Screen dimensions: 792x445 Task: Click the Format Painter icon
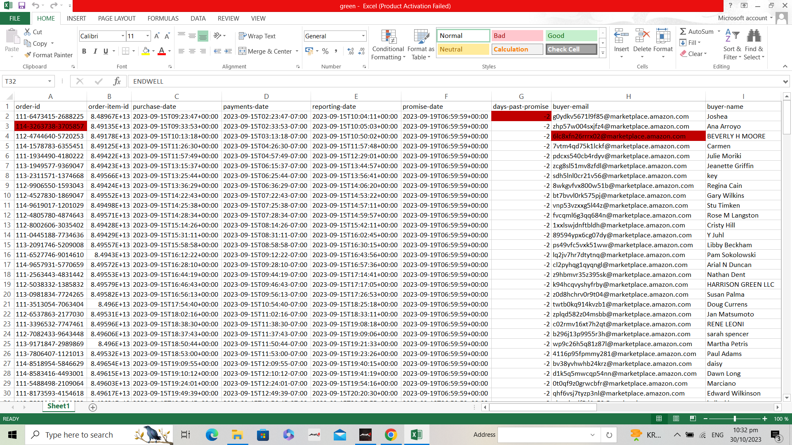point(28,55)
